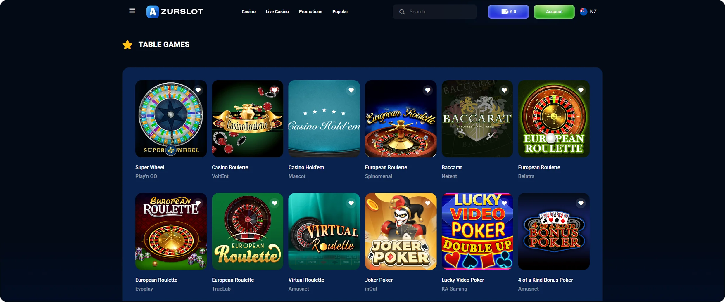This screenshot has width=725, height=302.
Task: Go to the Popular section
Action: pos(340,12)
